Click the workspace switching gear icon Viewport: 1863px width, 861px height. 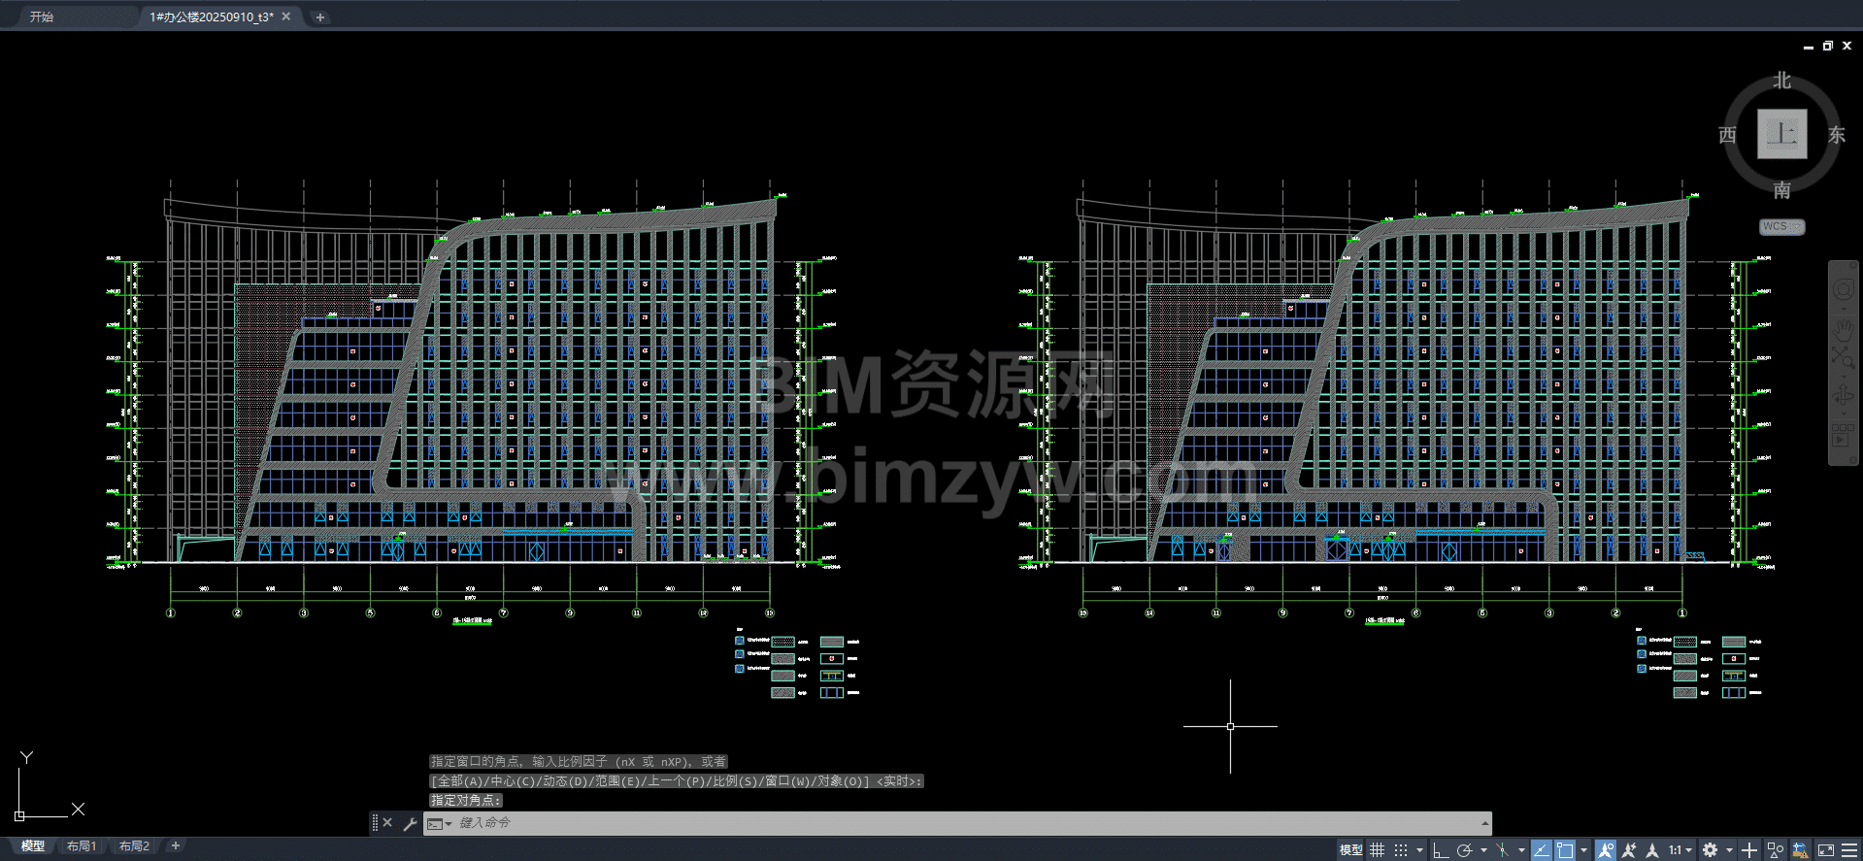pyautogui.click(x=1711, y=850)
